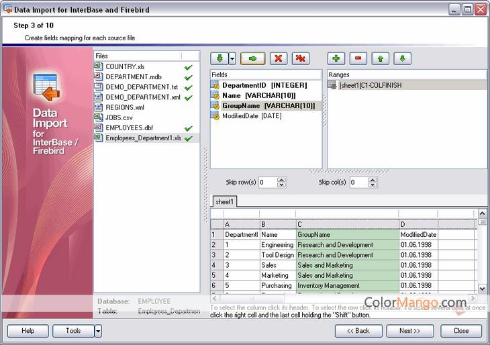Select the [sheet1]C1-COLFINISH range entry

(371, 85)
